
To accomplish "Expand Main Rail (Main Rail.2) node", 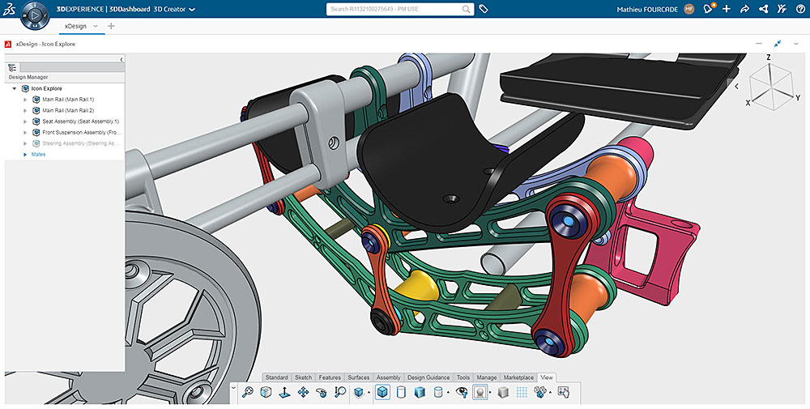I will click(25, 110).
